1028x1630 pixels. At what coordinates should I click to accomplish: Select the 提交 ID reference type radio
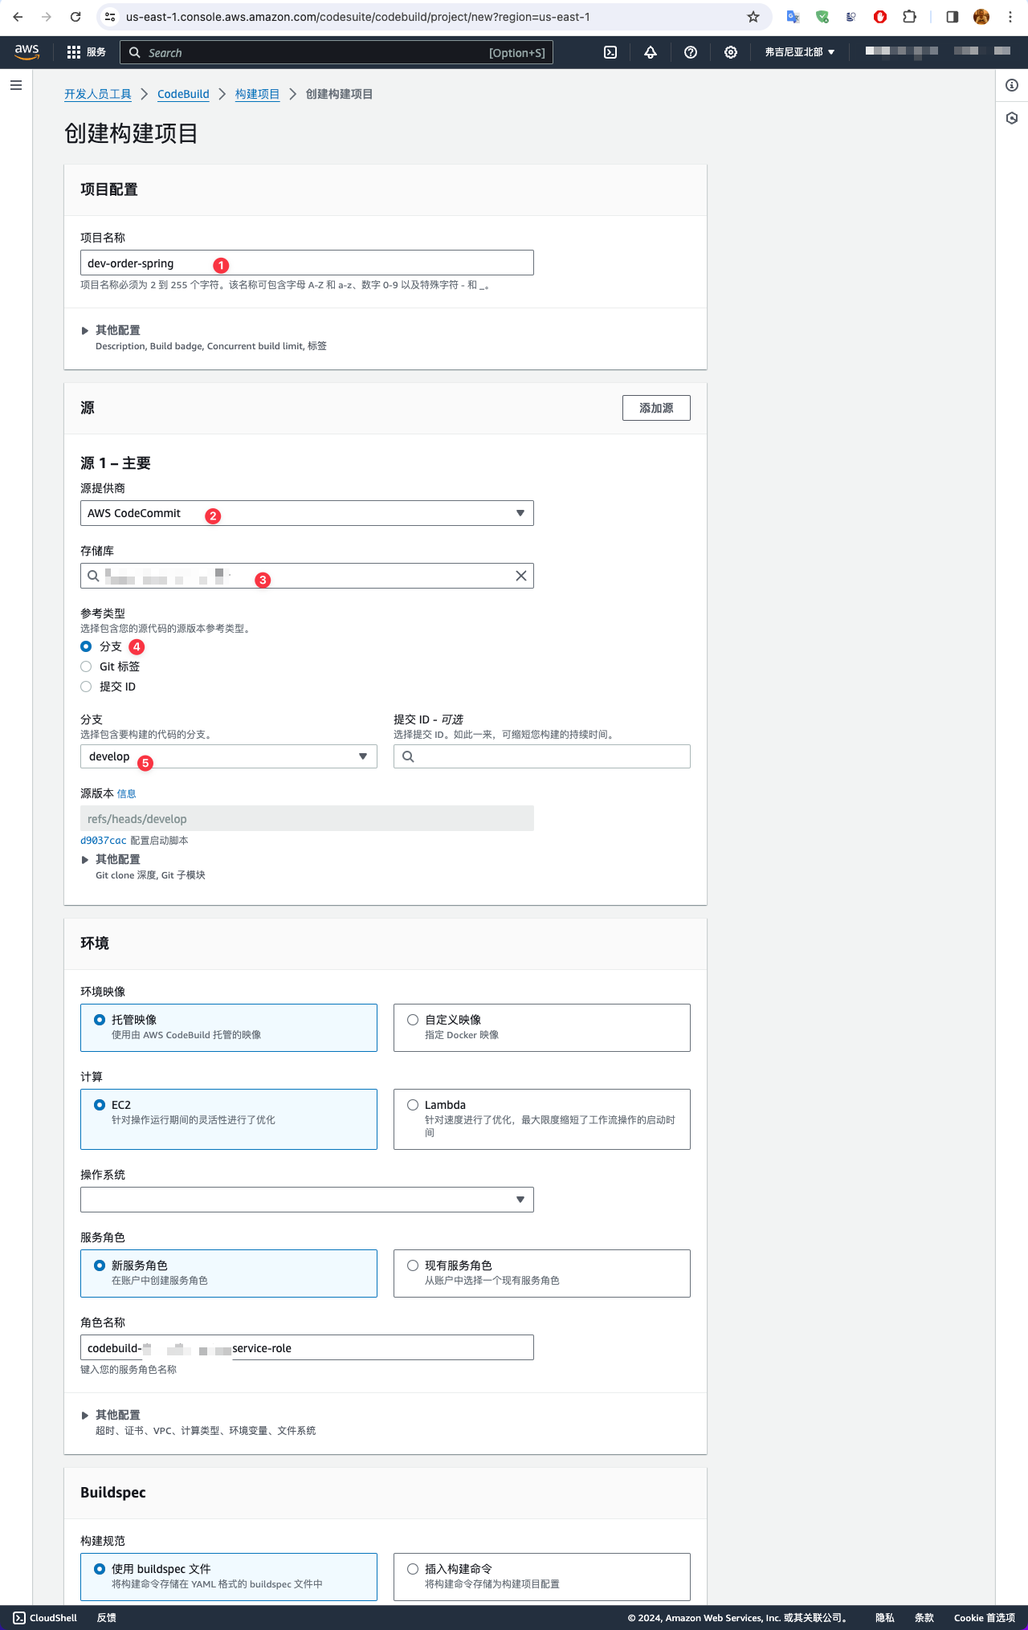(86, 687)
